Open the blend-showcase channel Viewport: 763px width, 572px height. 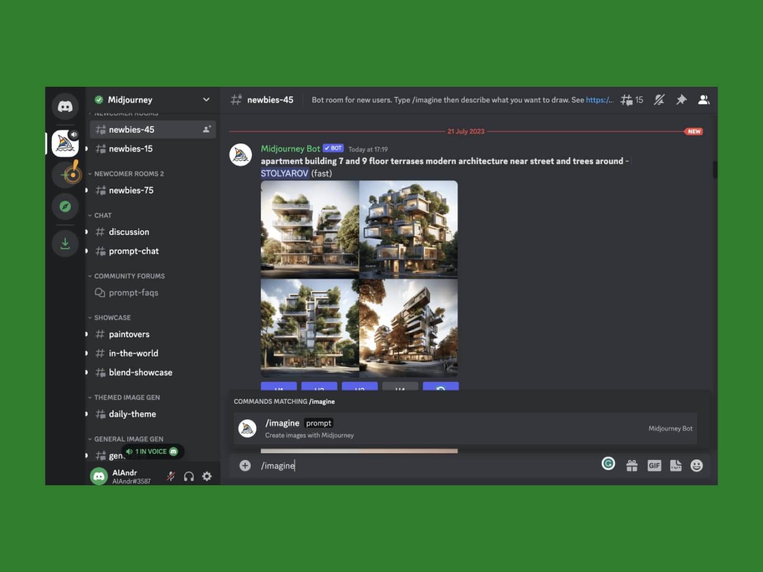tap(153, 372)
